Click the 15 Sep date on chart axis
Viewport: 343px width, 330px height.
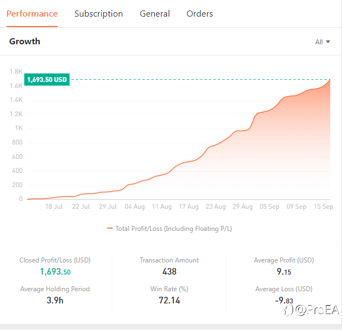click(322, 207)
